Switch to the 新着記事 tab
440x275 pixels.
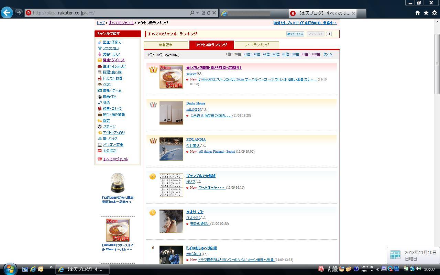click(x=166, y=45)
